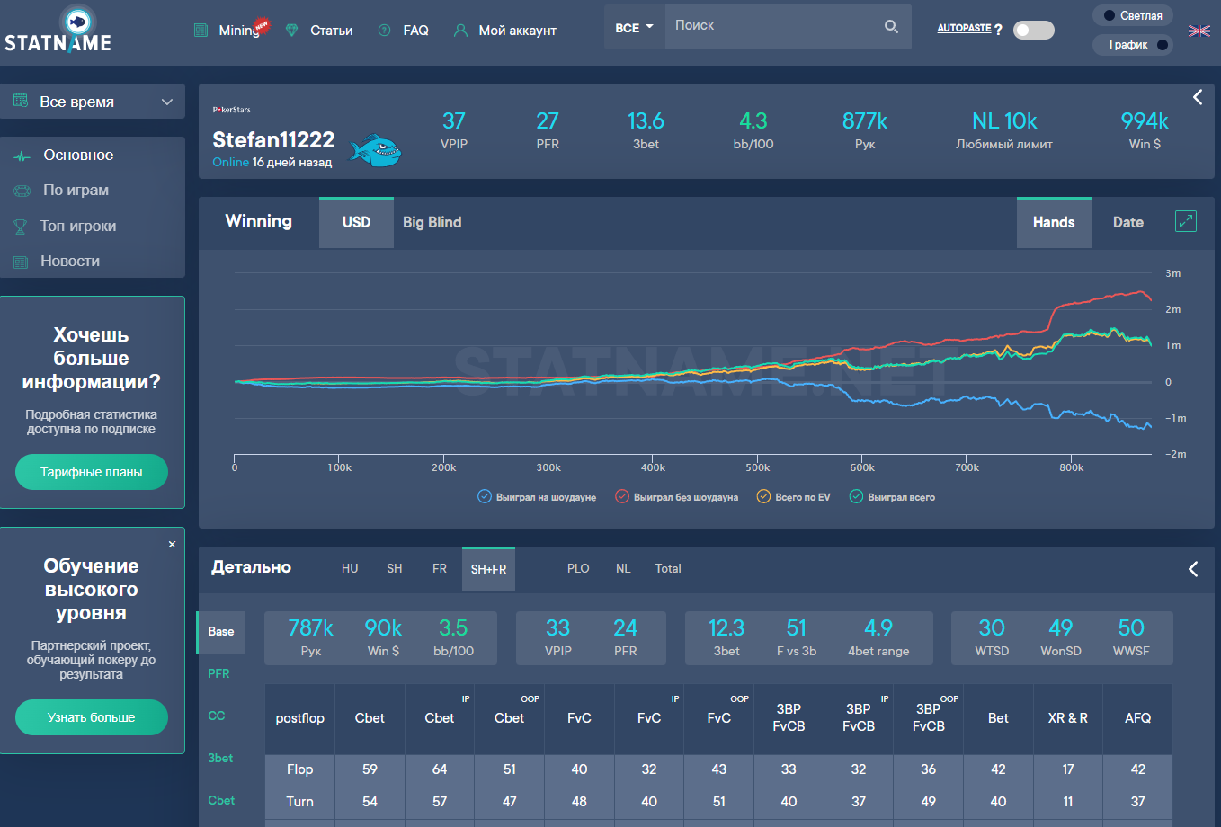Open the Mining menu link
The width and height of the screenshot is (1221, 827).
238,31
